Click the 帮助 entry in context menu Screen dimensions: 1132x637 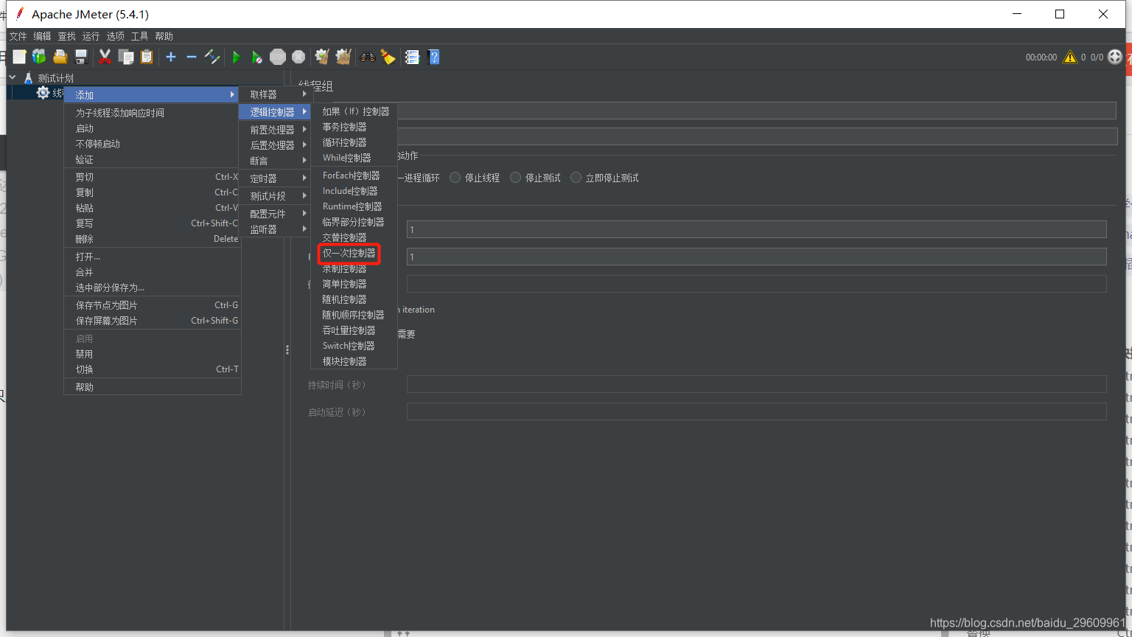pyautogui.click(x=83, y=386)
